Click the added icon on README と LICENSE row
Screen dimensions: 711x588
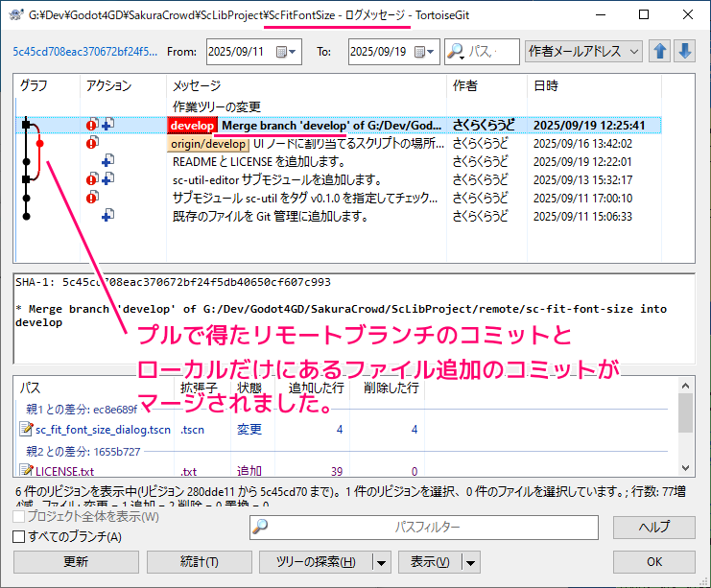pyautogui.click(x=107, y=160)
